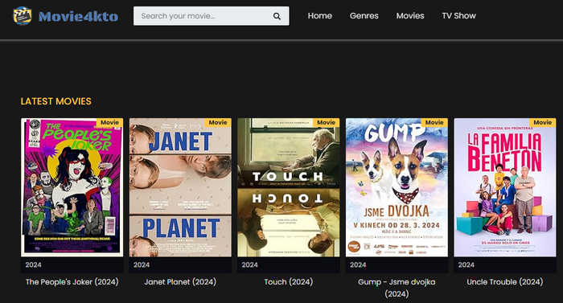Open the Gump Jsme dvojka poster thumbnail
Viewport: 563px width, 303px height.
click(x=397, y=187)
